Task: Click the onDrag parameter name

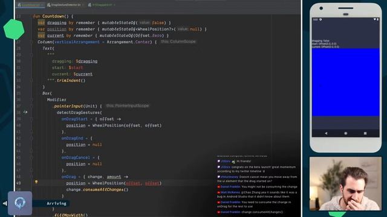Action: pyautogui.click(x=68, y=177)
